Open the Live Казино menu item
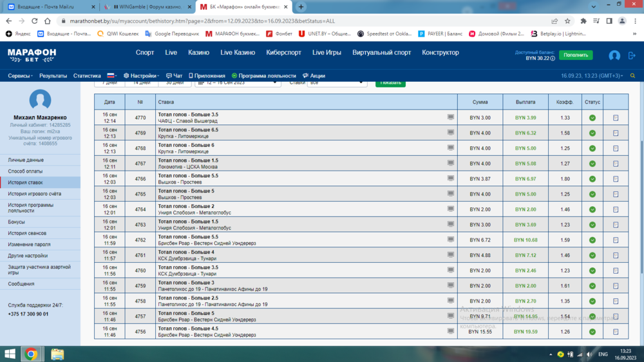The image size is (644, 362). 238,53
